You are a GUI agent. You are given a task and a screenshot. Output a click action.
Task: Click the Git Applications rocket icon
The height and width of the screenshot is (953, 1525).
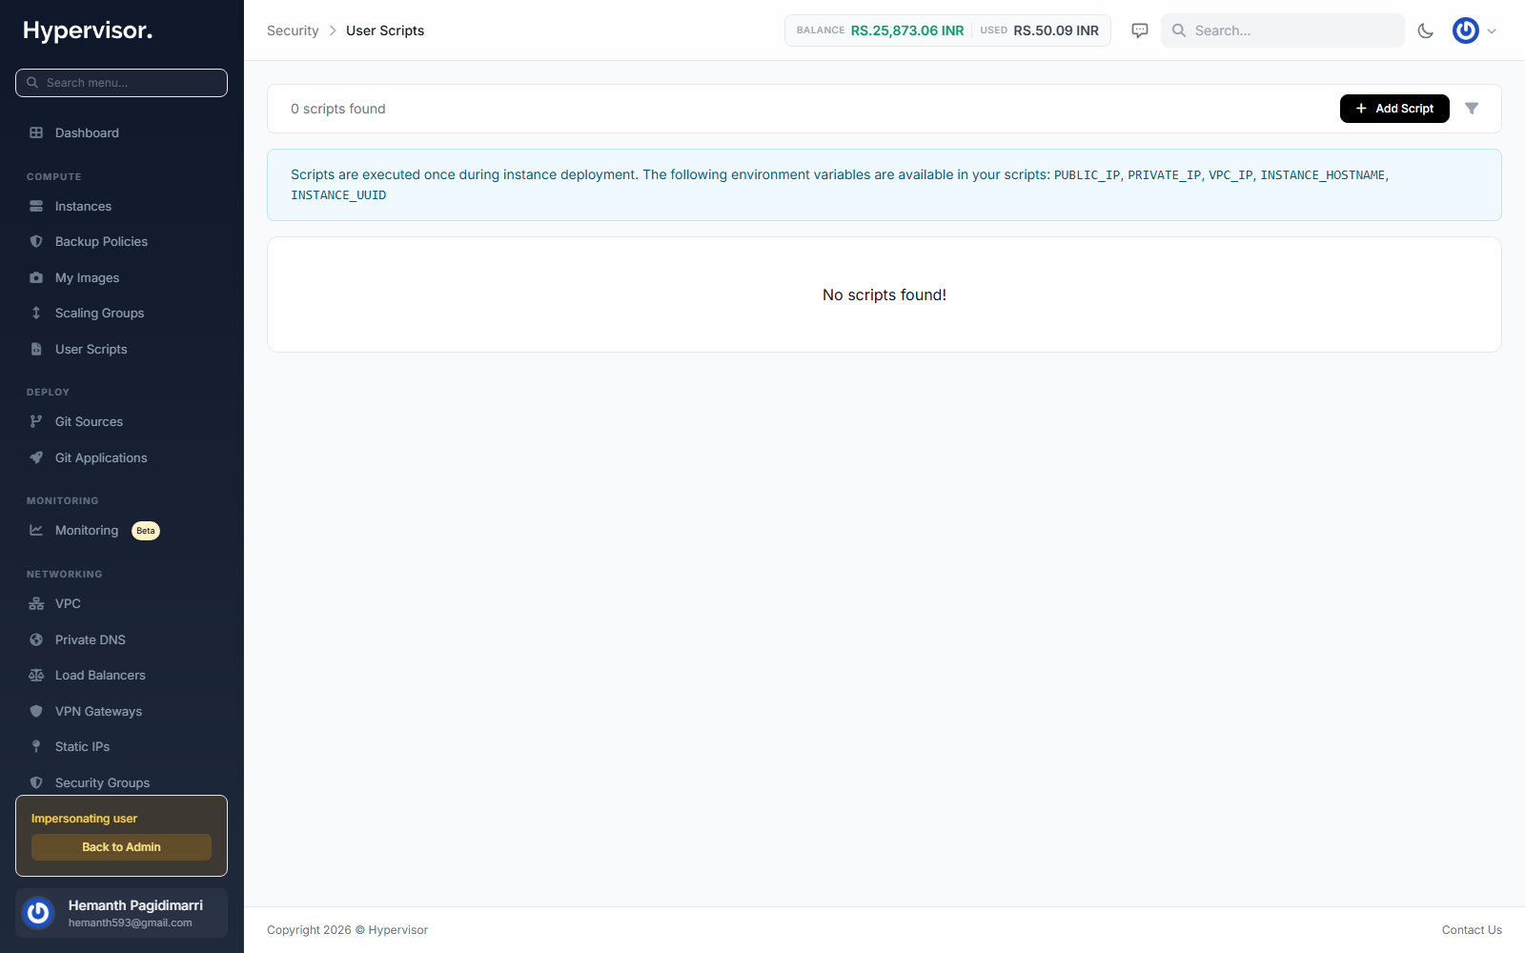(x=36, y=457)
